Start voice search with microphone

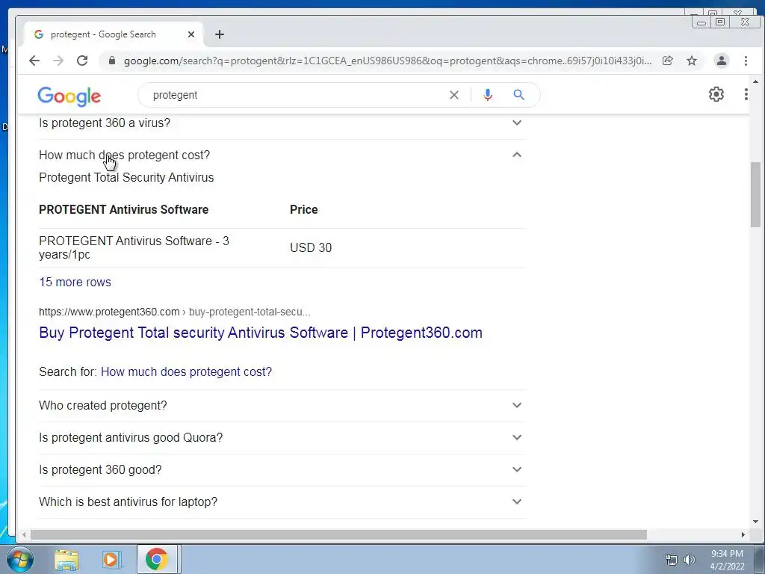487,95
